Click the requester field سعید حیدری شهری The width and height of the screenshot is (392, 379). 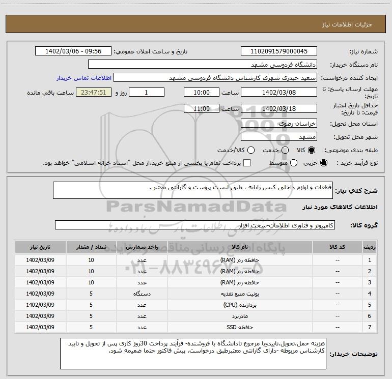click(215, 78)
